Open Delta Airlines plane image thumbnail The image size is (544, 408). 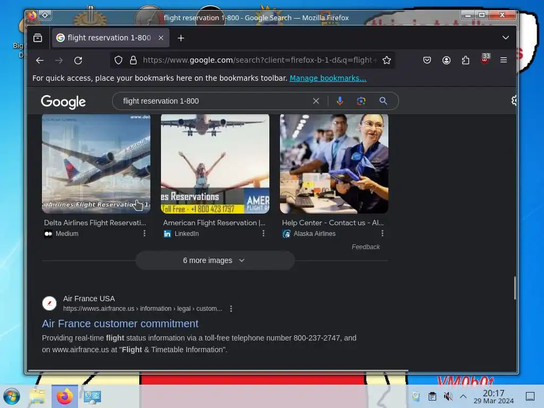(x=96, y=164)
